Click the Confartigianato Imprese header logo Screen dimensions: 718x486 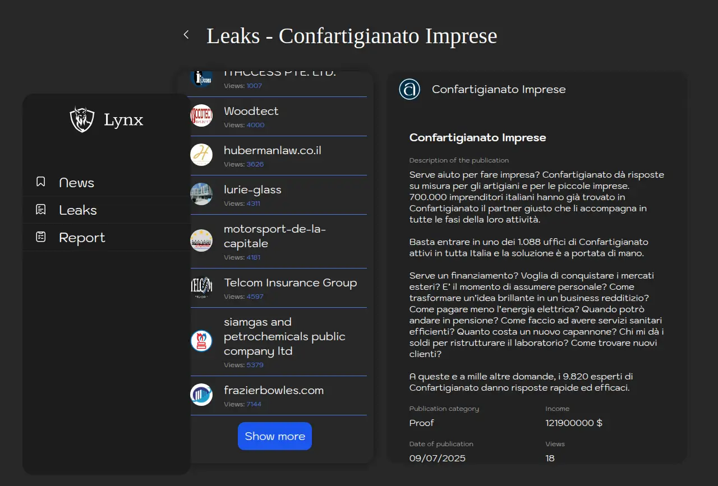(x=409, y=89)
